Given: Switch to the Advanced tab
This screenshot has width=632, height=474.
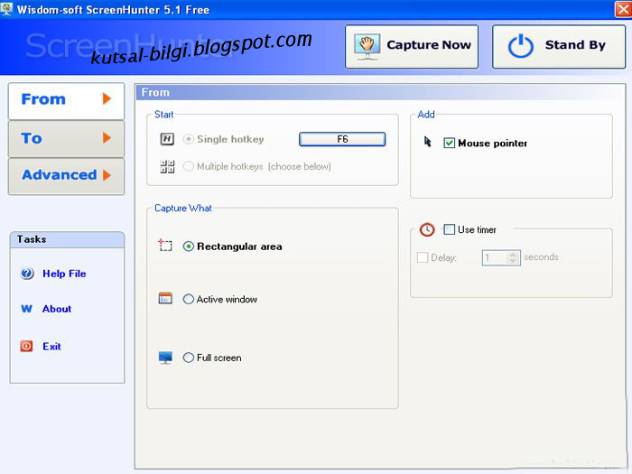Looking at the screenshot, I should pyautogui.click(x=66, y=177).
